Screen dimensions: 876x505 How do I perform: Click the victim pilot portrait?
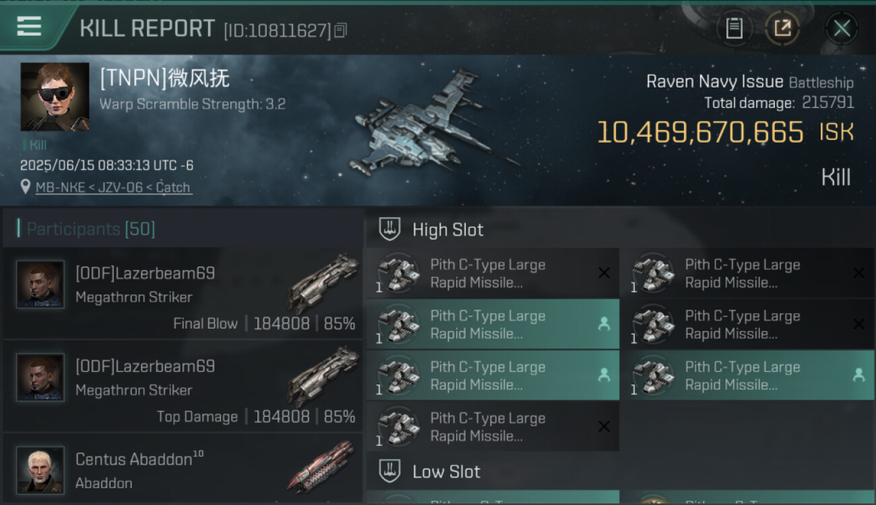coord(55,97)
